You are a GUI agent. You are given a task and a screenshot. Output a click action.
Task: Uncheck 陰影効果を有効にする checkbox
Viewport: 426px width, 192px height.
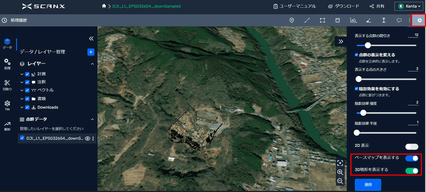(x=357, y=88)
